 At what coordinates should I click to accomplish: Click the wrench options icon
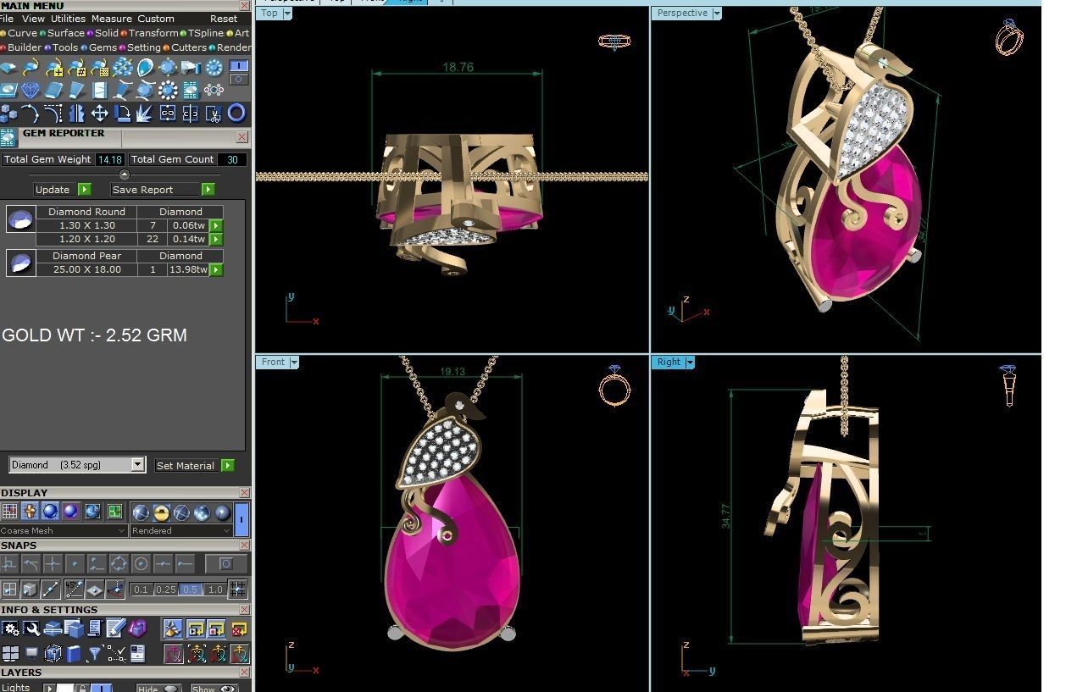pos(31,628)
